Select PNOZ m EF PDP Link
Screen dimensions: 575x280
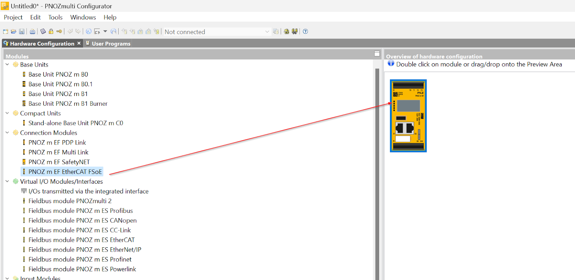pos(57,142)
